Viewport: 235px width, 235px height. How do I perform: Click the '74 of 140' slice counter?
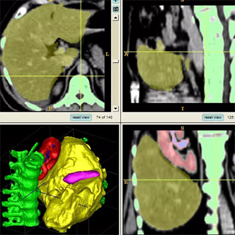point(104,117)
